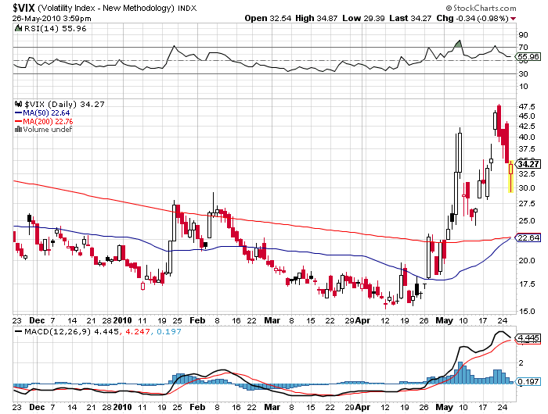Click the INDX exchange label
The width and height of the screenshot is (548, 414).
click(x=187, y=8)
